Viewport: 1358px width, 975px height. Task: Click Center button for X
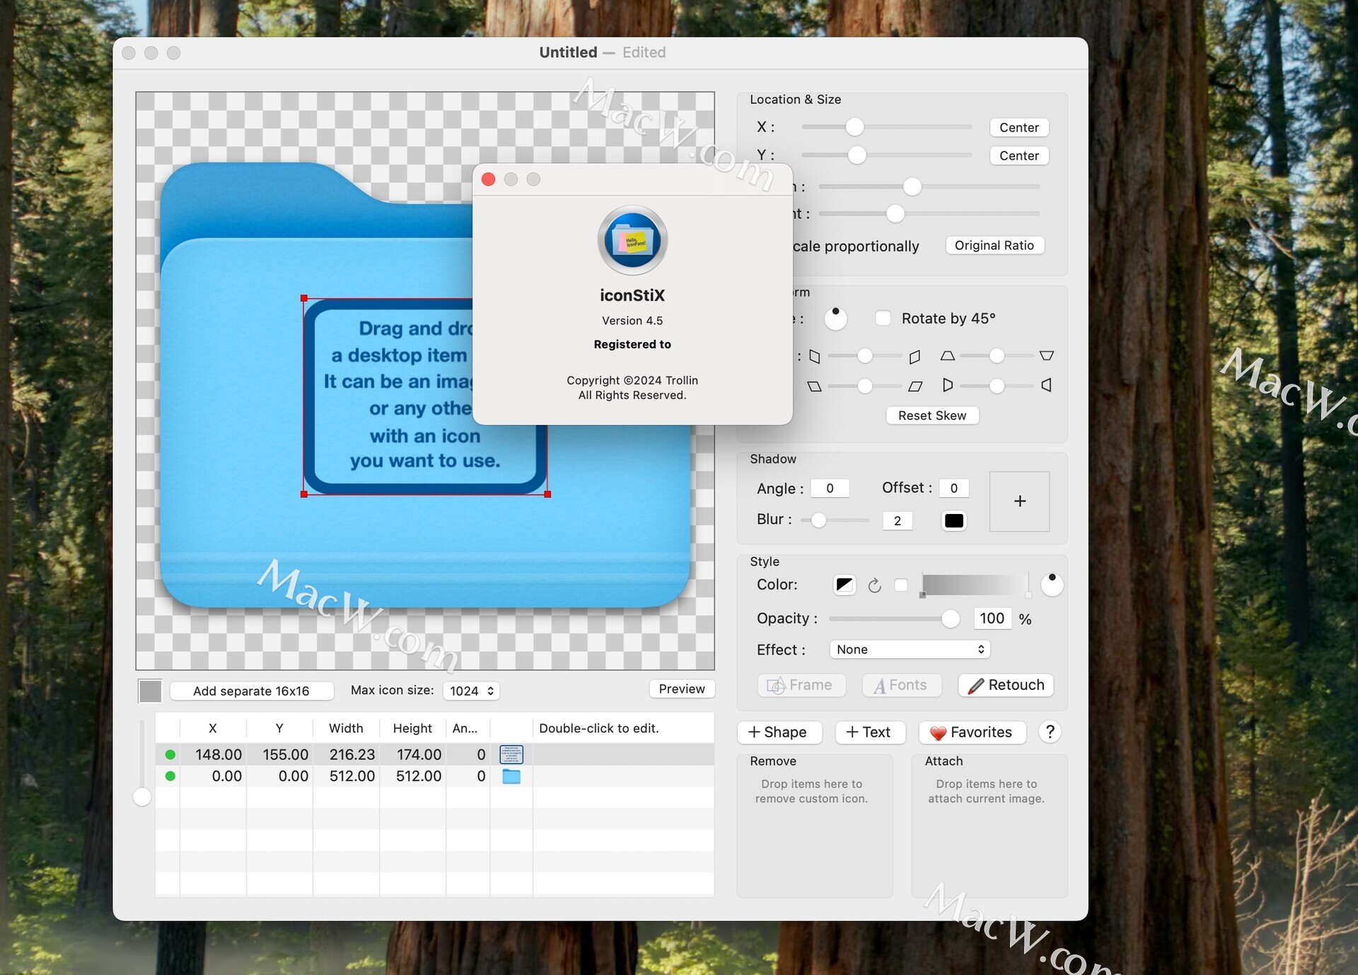pos(1018,127)
